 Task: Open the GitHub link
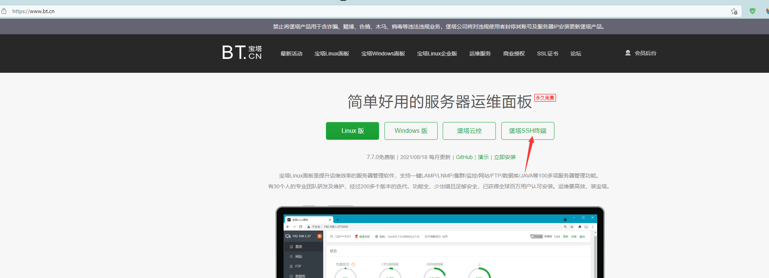(x=464, y=157)
